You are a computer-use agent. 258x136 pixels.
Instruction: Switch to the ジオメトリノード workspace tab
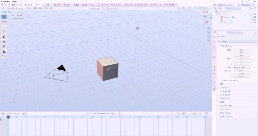155,5
